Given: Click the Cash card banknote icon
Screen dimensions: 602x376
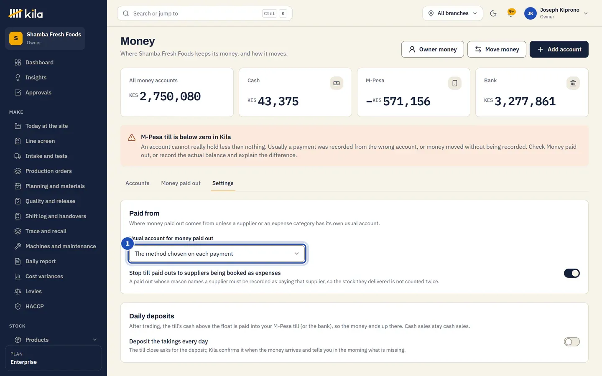Looking at the screenshot, I should point(337,83).
